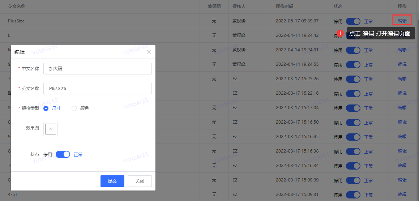Screen dimensions: 419x201
Task: Click 编辑 link for 2022-04-14 19:24:31 row
Action: pos(402,50)
